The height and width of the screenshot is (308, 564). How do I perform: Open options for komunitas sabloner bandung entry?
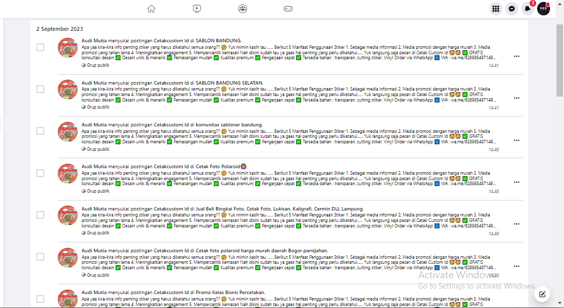pyautogui.click(x=517, y=140)
